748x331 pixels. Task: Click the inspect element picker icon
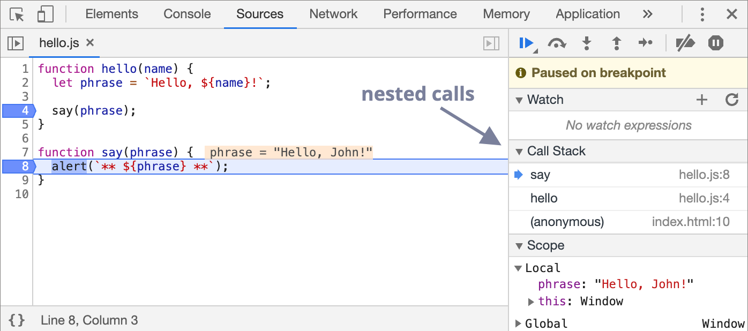17,14
